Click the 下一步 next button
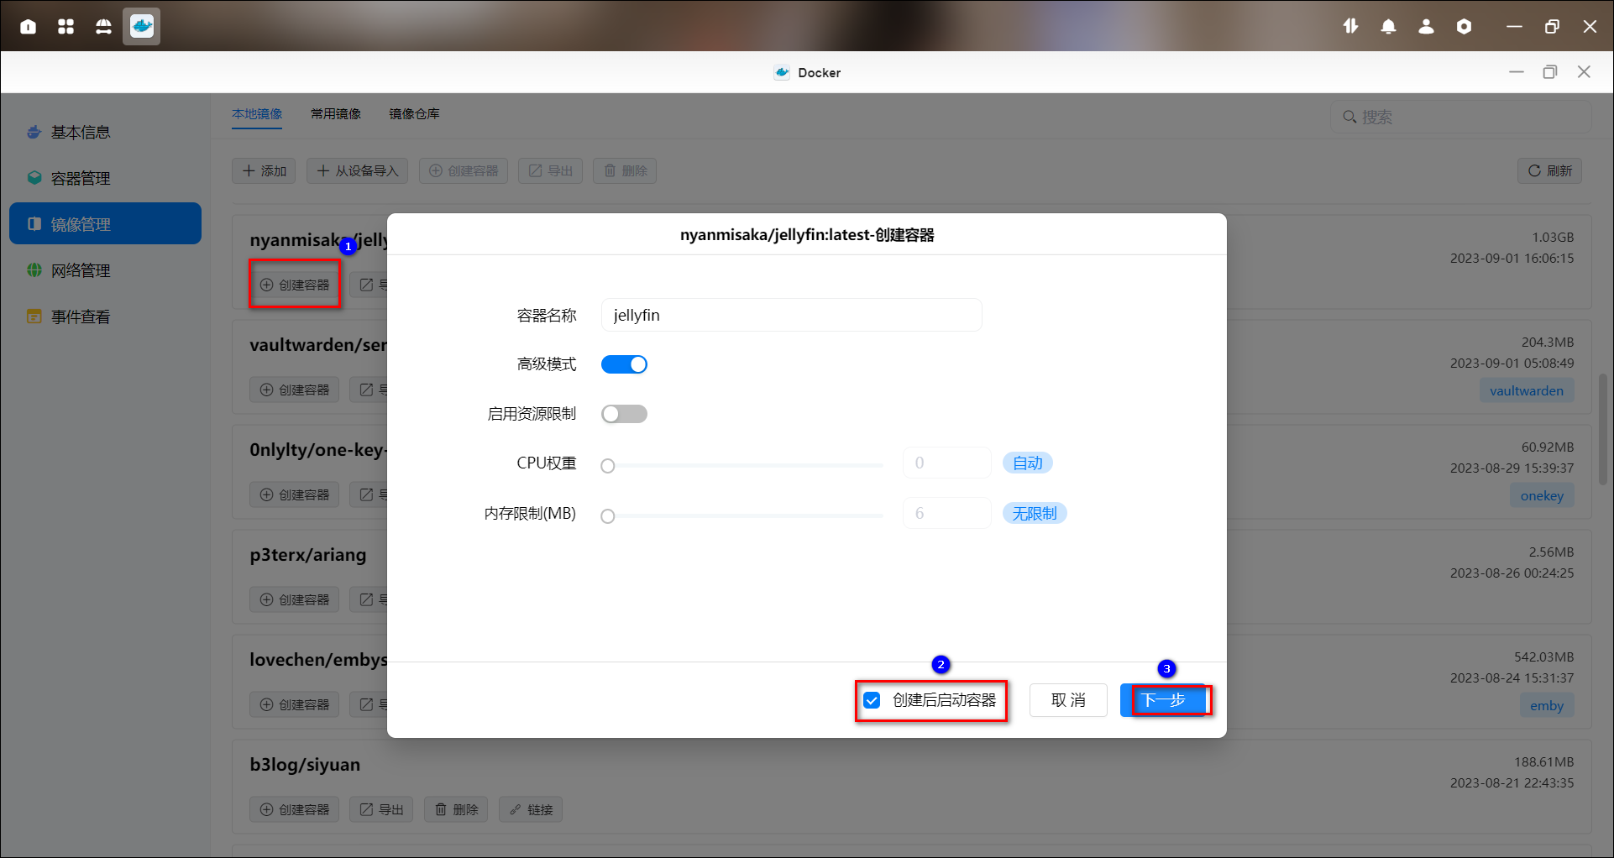The image size is (1614, 858). click(1164, 700)
